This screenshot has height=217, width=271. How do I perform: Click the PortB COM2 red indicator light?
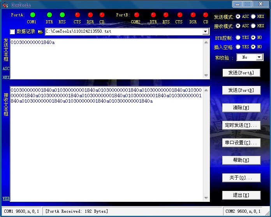point(137,15)
